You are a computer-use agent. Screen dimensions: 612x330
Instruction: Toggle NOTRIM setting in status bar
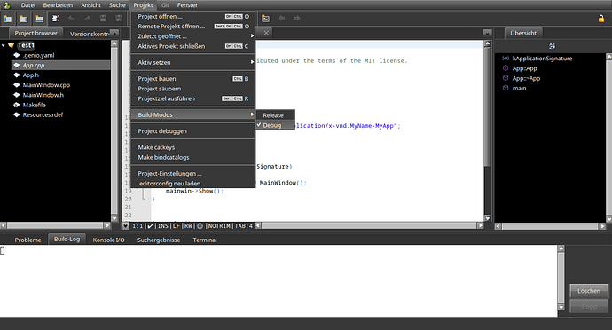(x=219, y=225)
